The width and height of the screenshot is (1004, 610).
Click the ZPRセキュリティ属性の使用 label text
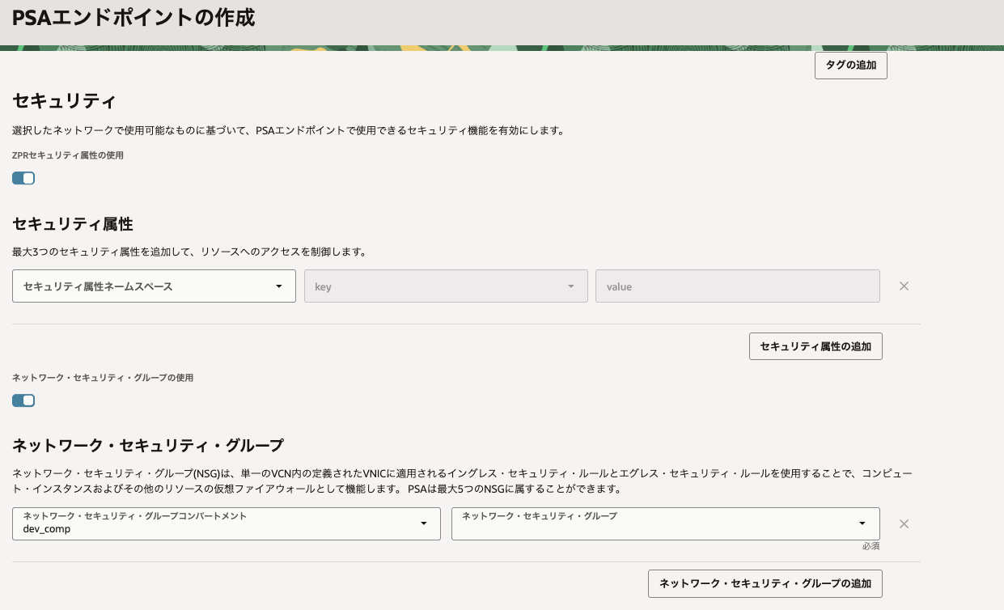click(x=68, y=155)
